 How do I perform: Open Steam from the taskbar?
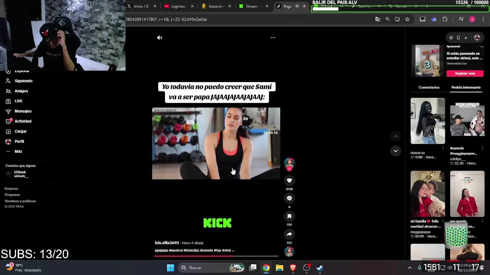click(320, 268)
